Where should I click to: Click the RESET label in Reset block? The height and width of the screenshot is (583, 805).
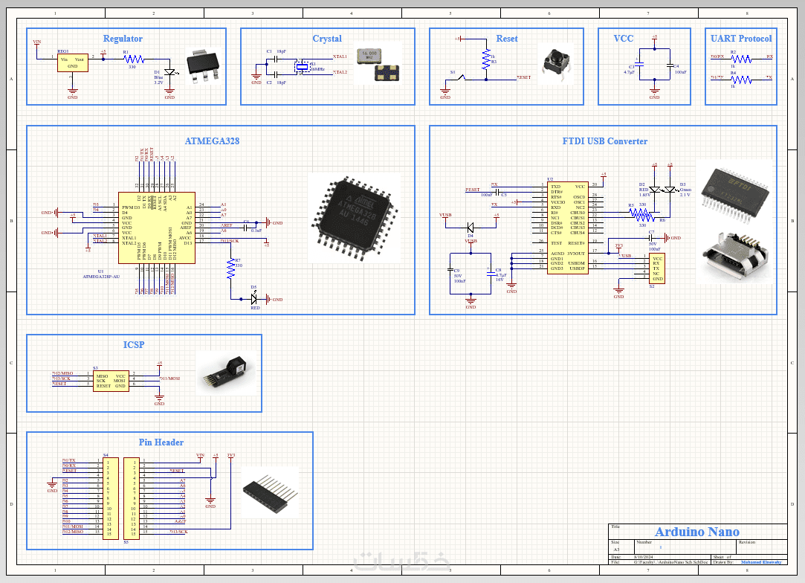[x=524, y=77]
